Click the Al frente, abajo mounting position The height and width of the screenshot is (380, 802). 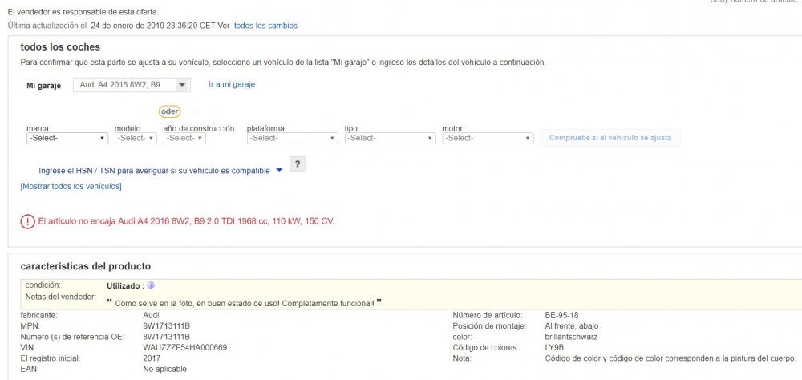pos(572,325)
